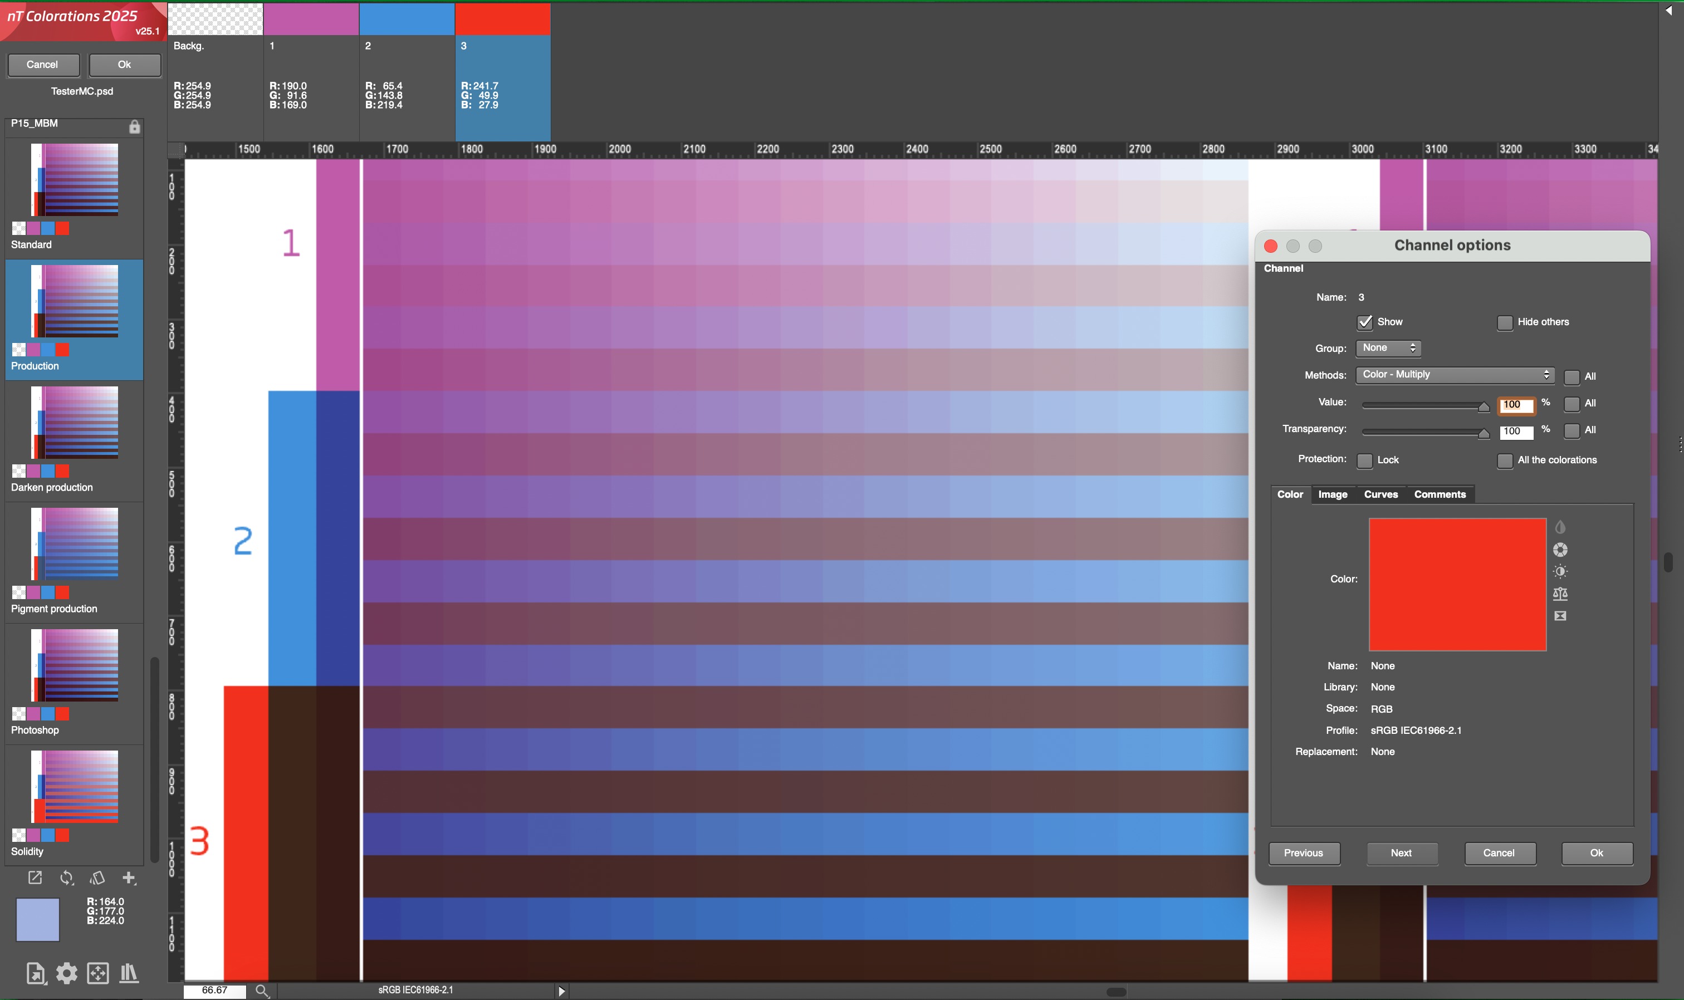The width and height of the screenshot is (1684, 1000).
Task: Click the large red Color swatch
Action: (1457, 584)
